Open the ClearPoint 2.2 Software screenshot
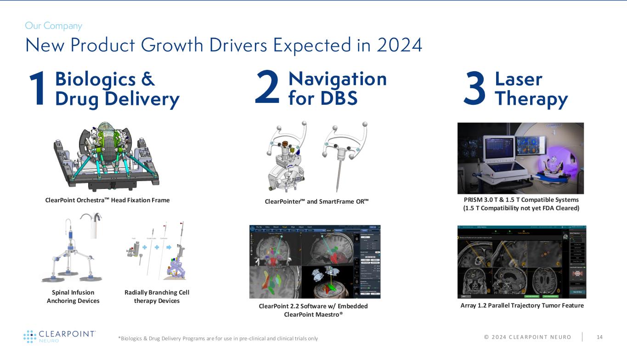The image size is (627, 353). coord(315,262)
